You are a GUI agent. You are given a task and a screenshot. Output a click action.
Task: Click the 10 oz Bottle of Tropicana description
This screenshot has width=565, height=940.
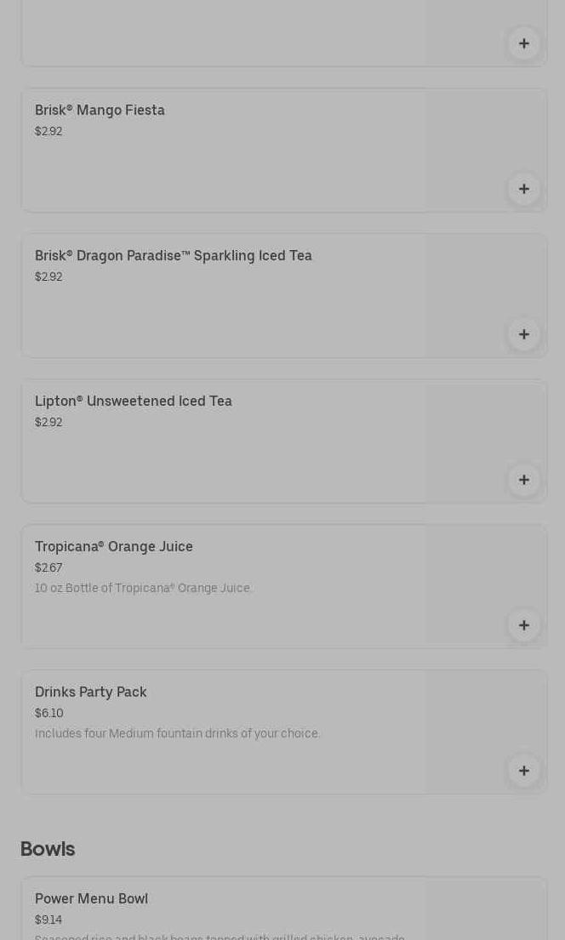pos(143,589)
